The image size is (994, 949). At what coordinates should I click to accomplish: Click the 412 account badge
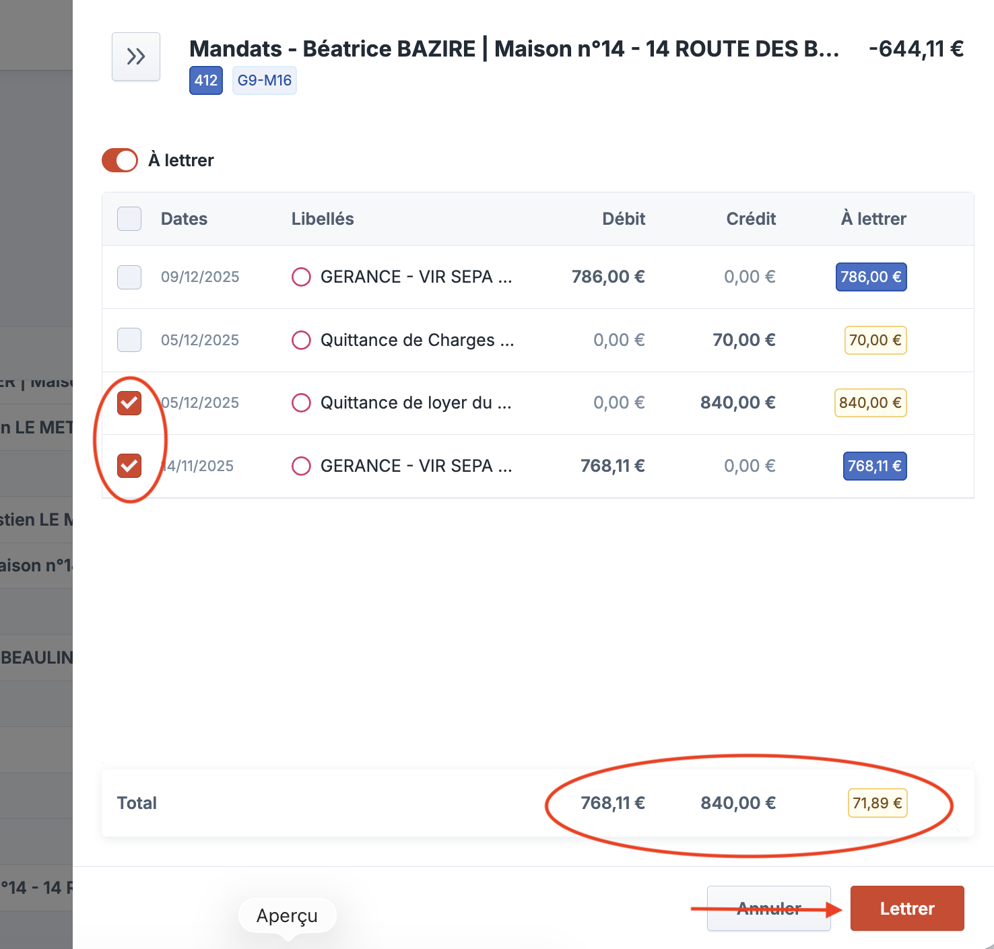(205, 81)
